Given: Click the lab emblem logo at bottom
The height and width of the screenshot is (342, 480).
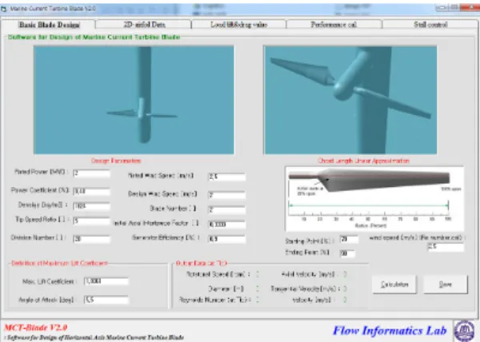Looking at the screenshot, I should pyautogui.click(x=464, y=331).
